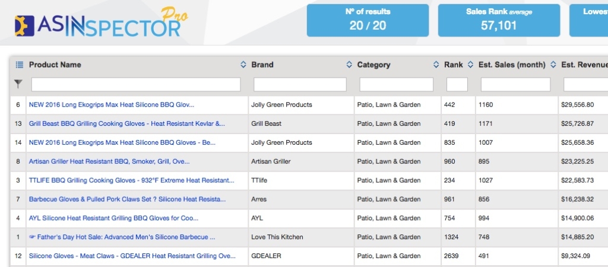Screen dimensions: 608x267
Task: Click the Rank filter field
Action: click(457, 84)
